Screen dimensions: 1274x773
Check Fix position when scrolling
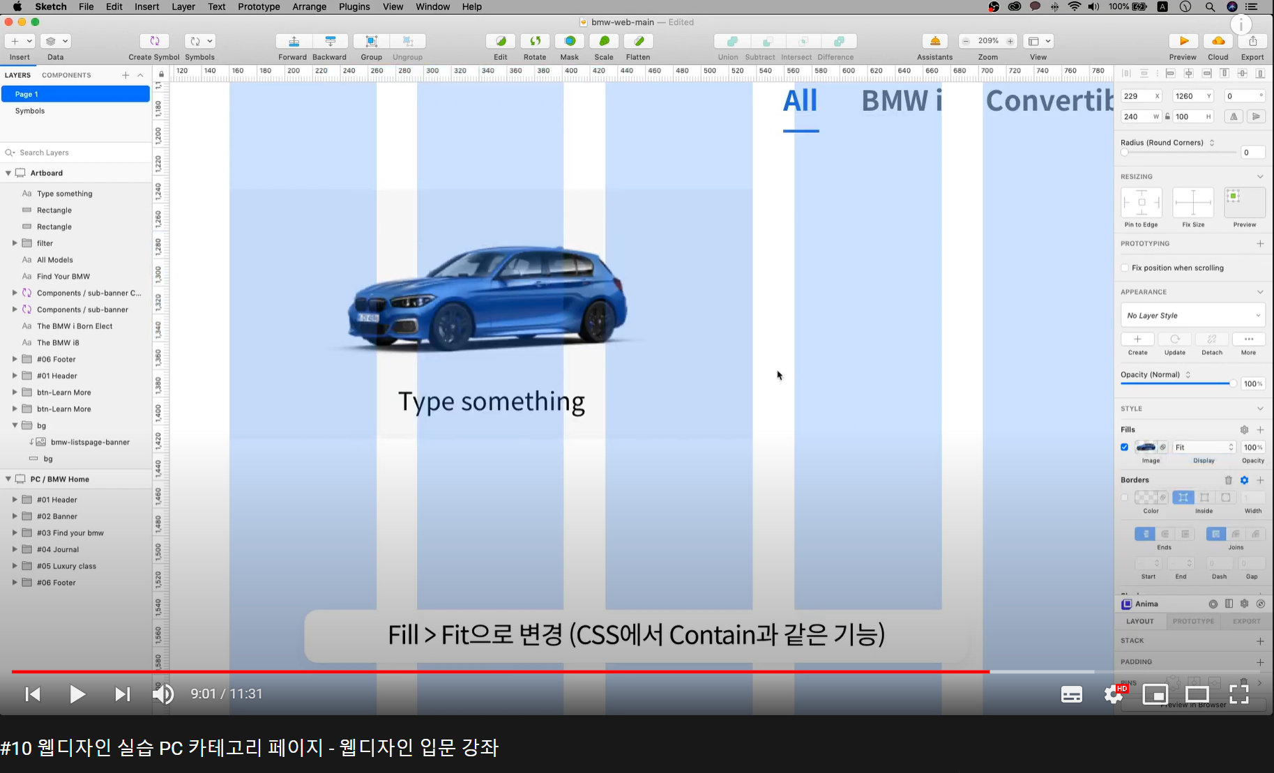tap(1125, 268)
